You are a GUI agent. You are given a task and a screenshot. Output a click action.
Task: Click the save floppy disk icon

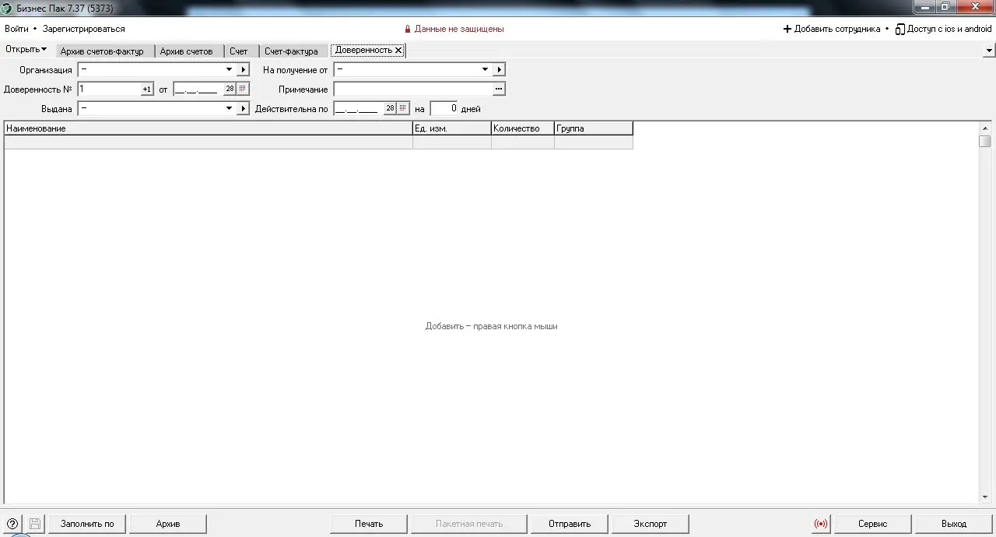(x=35, y=524)
